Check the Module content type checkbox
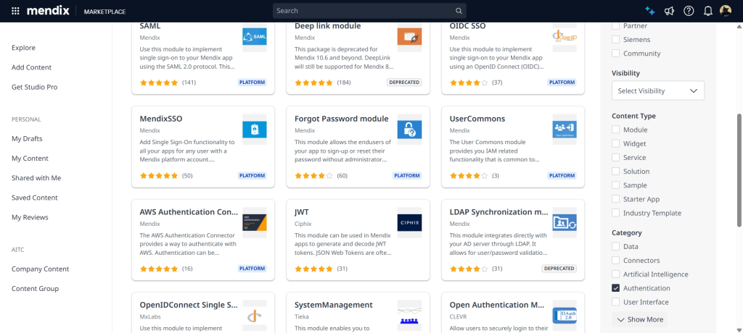 [615, 130]
